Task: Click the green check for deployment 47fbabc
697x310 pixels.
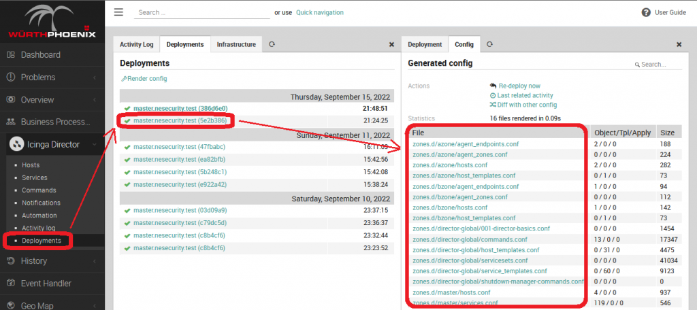Action: (127, 147)
